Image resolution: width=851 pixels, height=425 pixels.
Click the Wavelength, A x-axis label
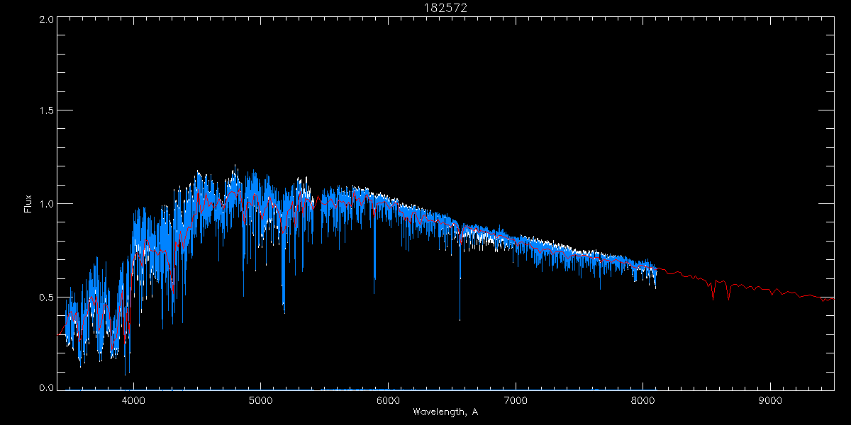(x=445, y=412)
